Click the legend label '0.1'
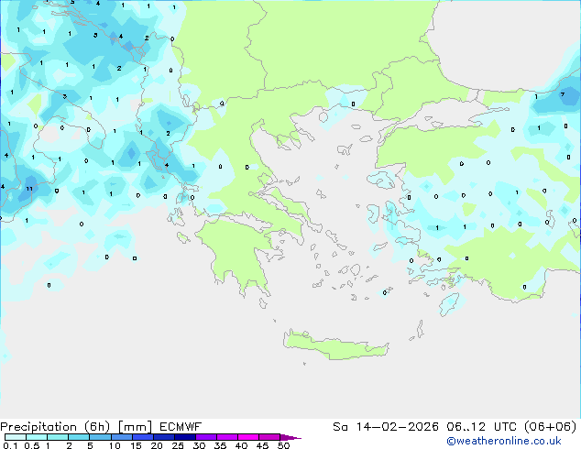This screenshot has width=581, height=449. (10, 445)
